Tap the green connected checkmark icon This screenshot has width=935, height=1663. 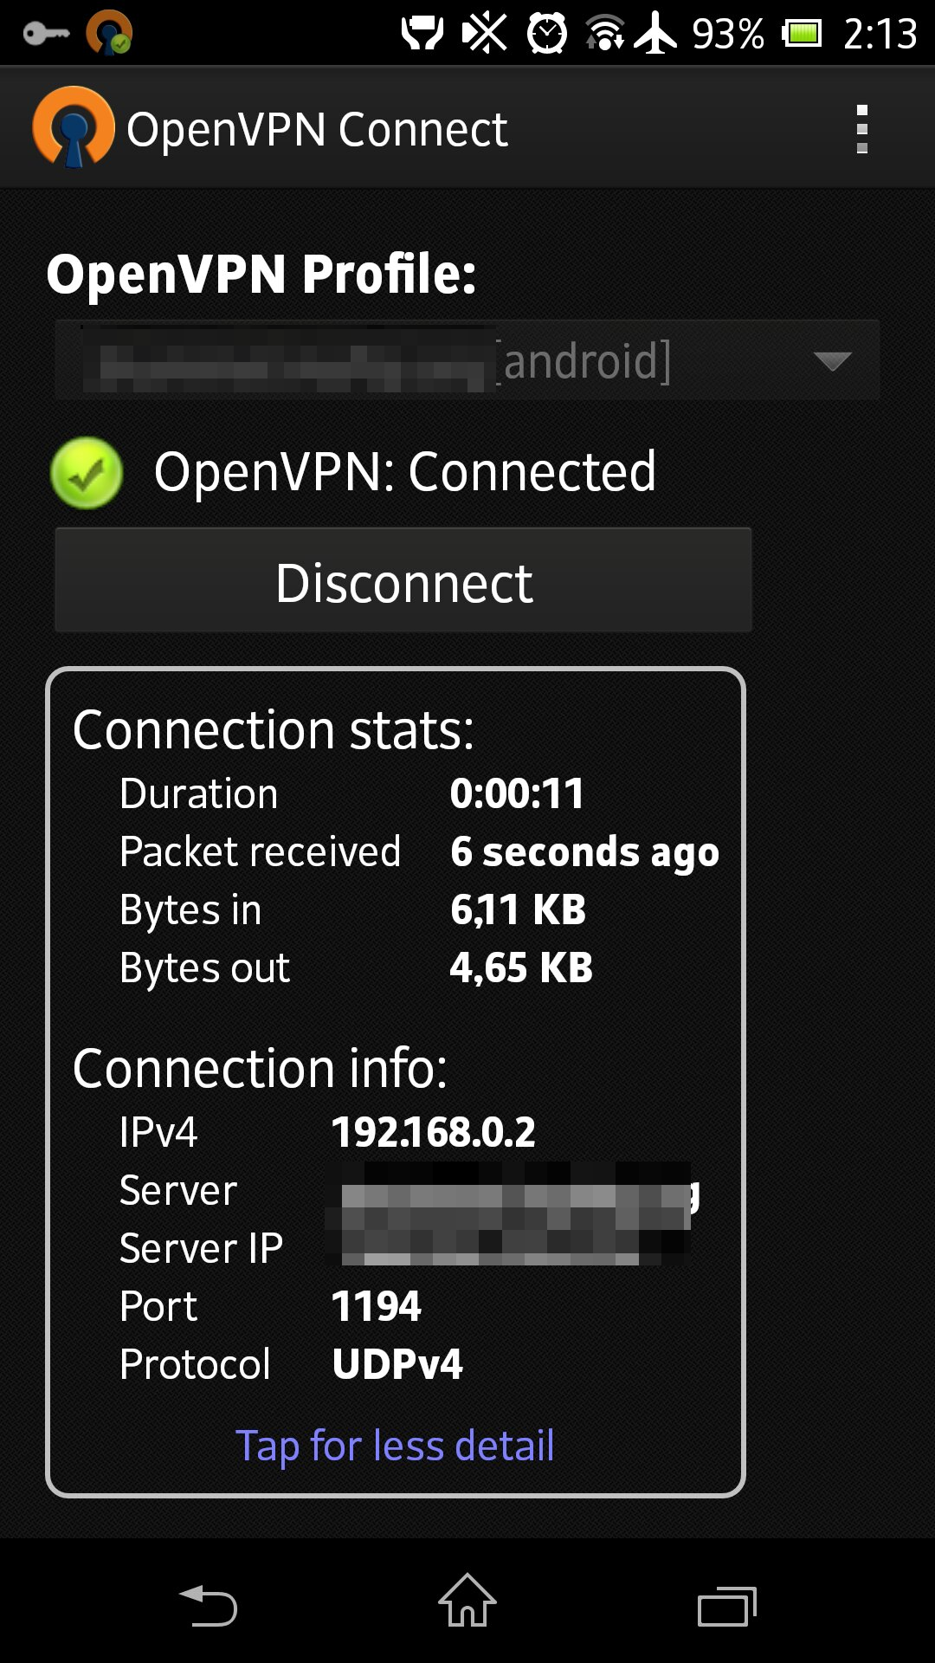point(87,473)
